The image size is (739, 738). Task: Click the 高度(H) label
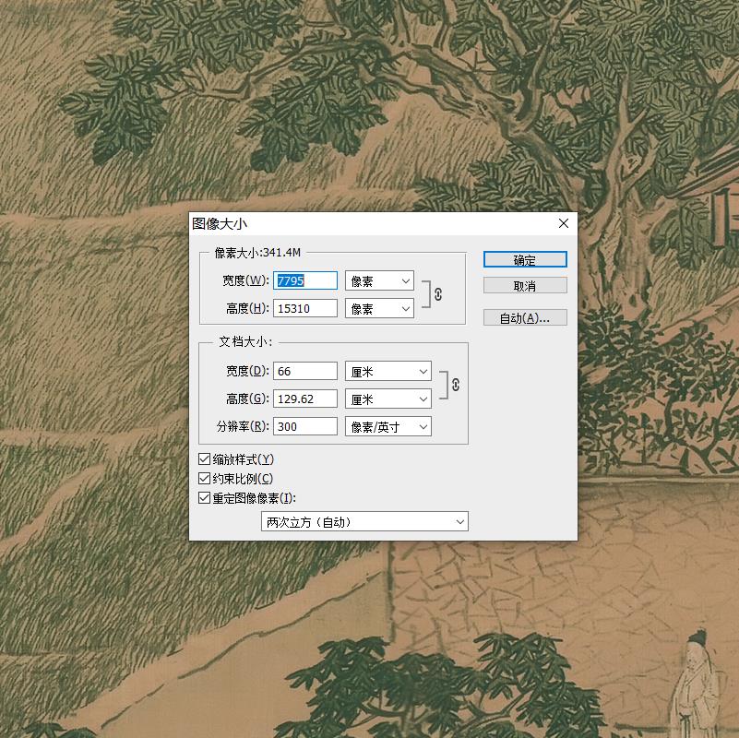point(247,308)
